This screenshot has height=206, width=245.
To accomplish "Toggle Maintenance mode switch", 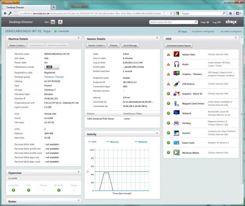I will point(52,67).
